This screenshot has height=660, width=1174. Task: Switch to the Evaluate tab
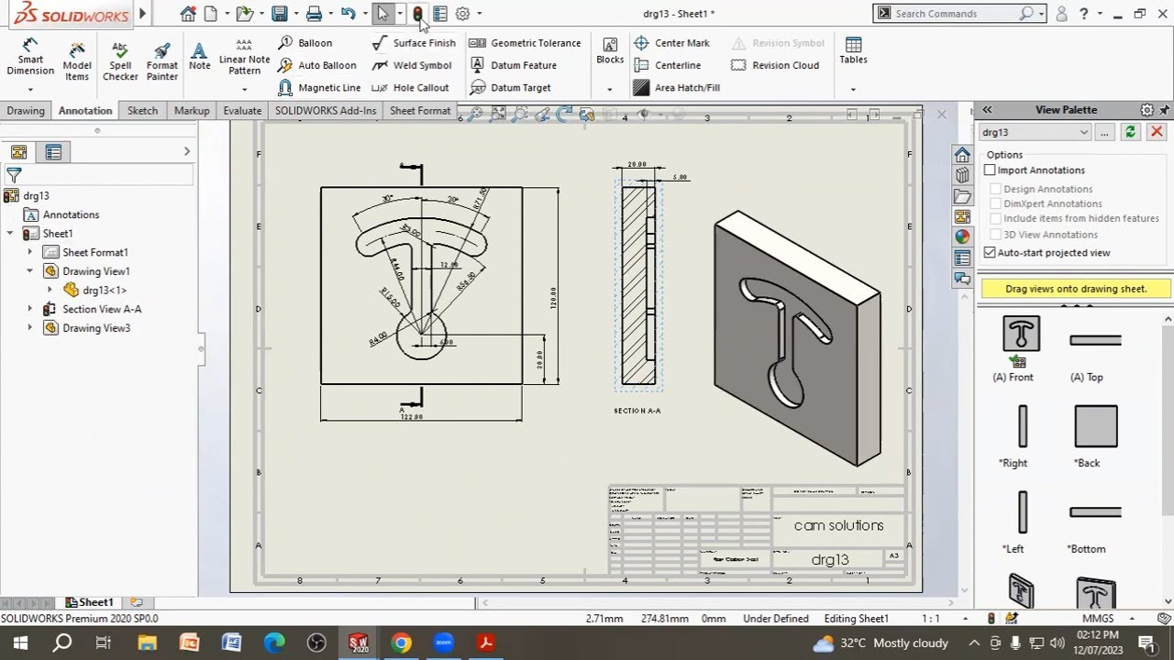(x=242, y=111)
